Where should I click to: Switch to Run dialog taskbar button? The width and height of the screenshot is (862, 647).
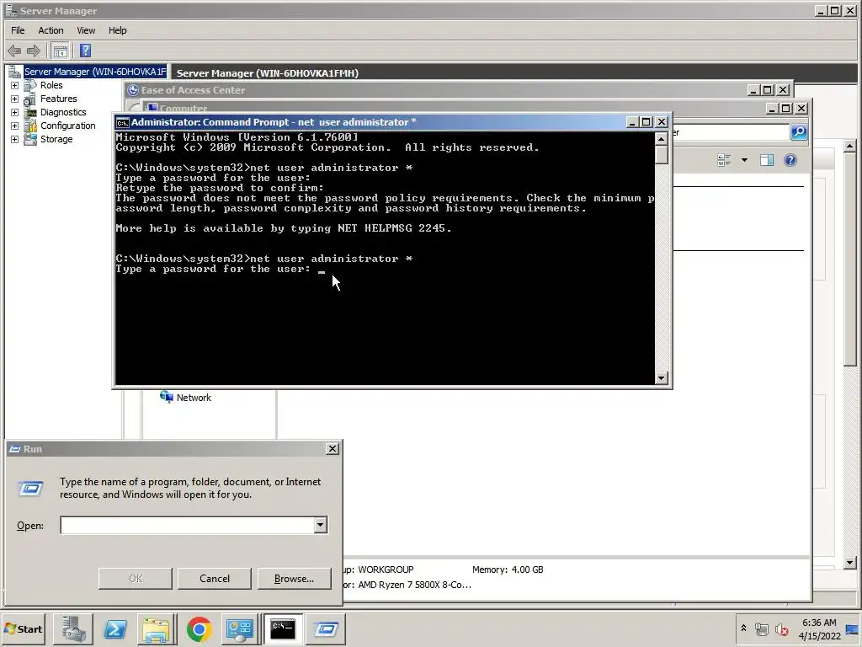(x=326, y=629)
